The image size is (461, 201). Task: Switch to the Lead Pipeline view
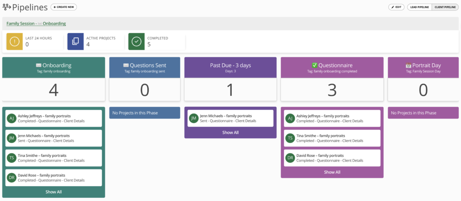420,7
